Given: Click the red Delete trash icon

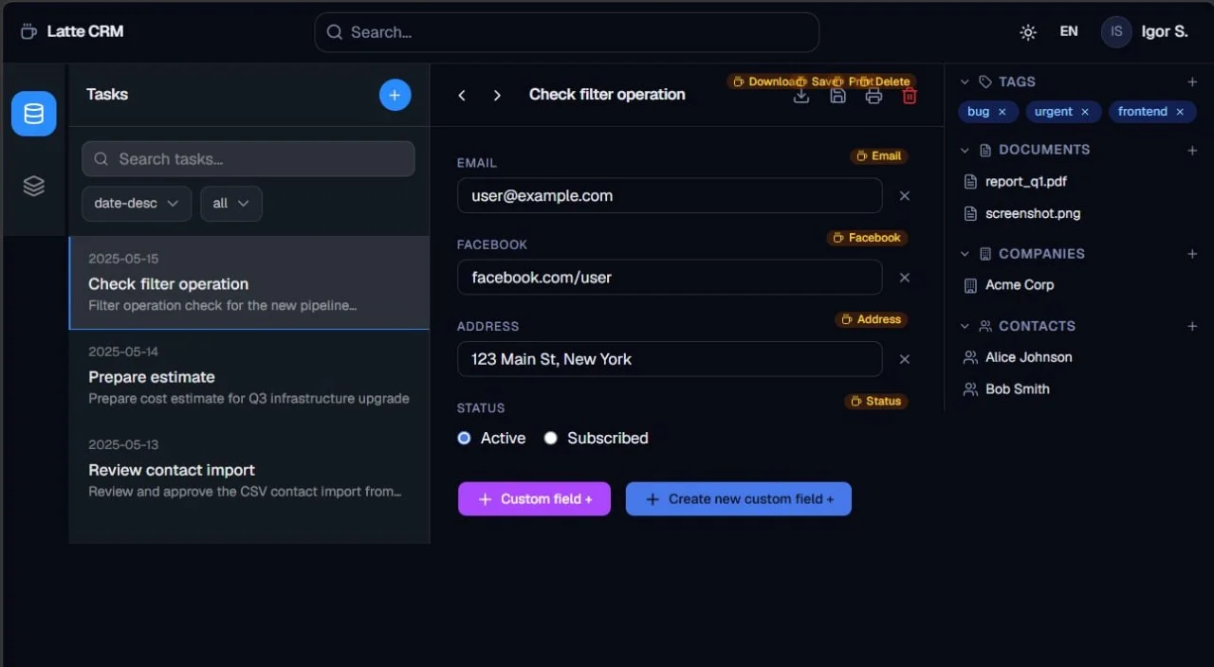Looking at the screenshot, I should (910, 96).
